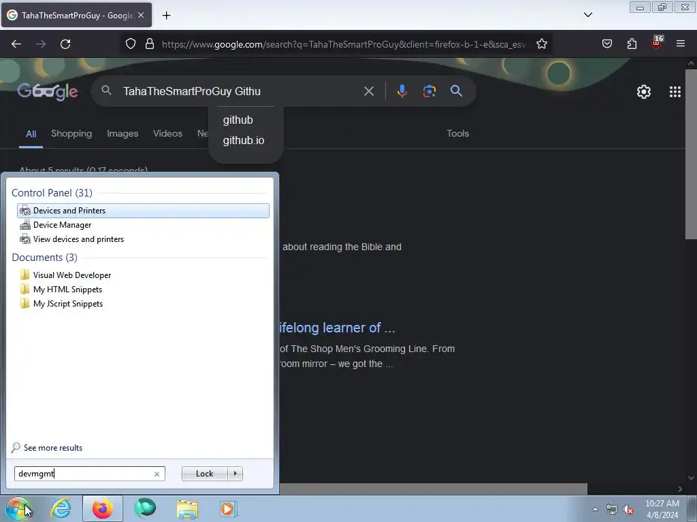Open the tracking protection shield icon
Viewport: 697px width, 522px height.
pos(130,44)
